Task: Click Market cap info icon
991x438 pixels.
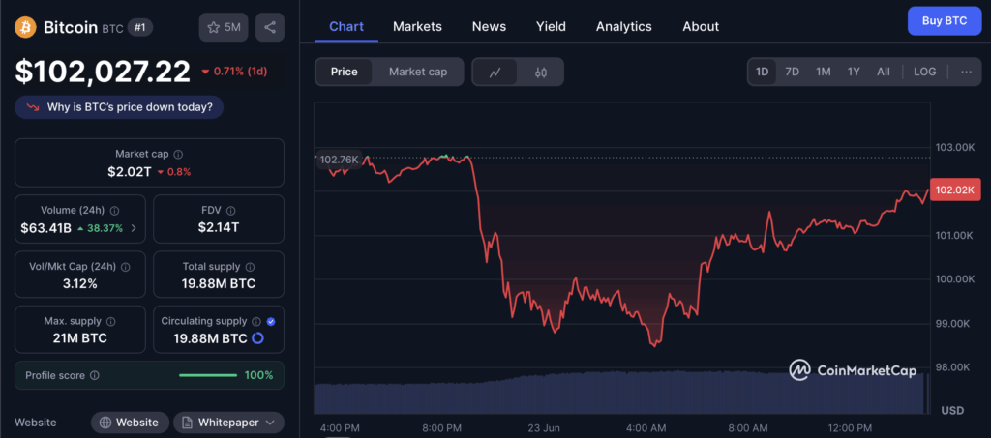Action: click(x=178, y=154)
